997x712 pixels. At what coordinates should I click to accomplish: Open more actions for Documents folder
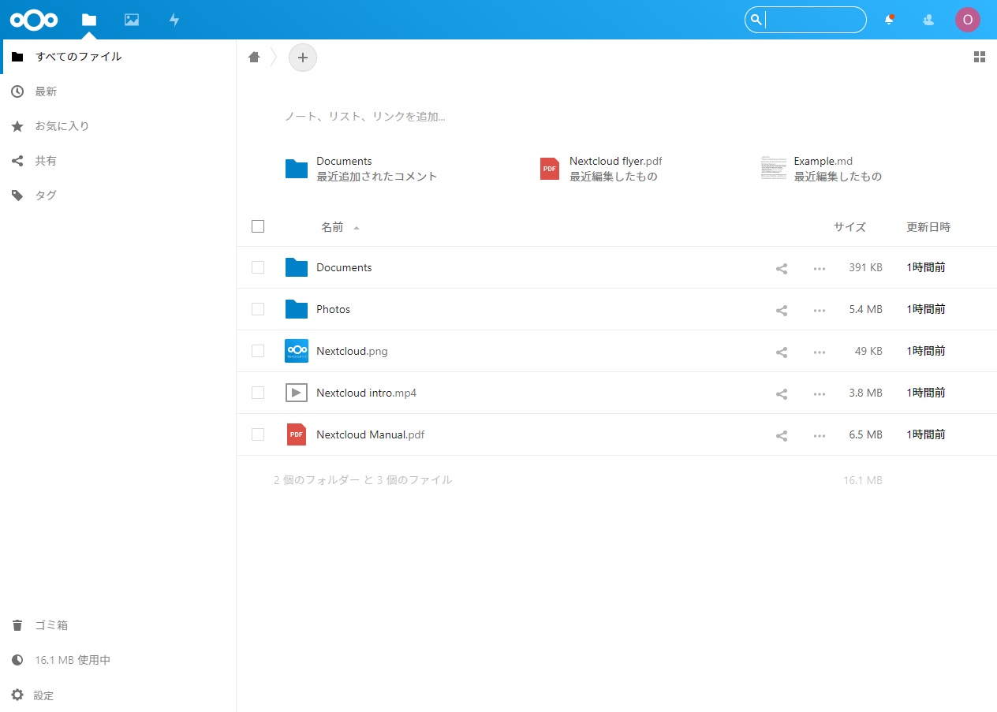click(x=820, y=268)
